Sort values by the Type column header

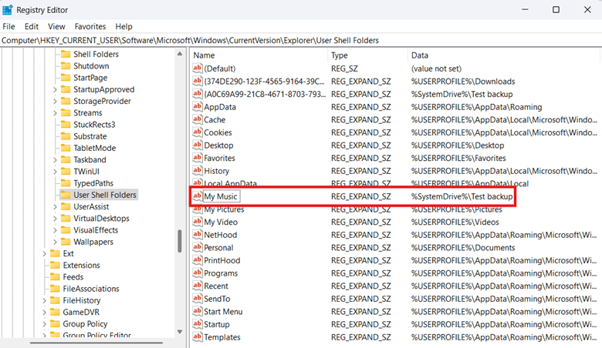(x=340, y=55)
